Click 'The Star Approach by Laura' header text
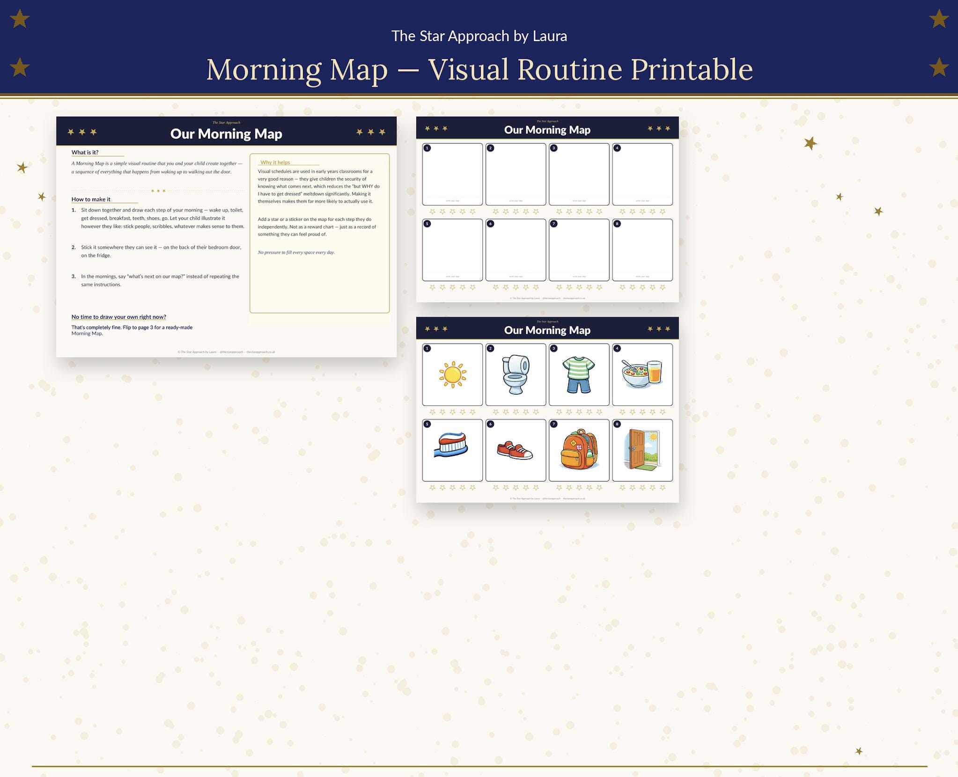 (479, 36)
